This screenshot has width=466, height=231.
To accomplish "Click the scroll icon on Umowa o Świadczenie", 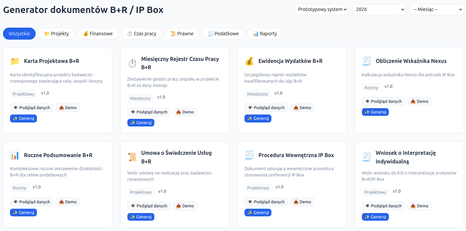I will pos(132,157).
